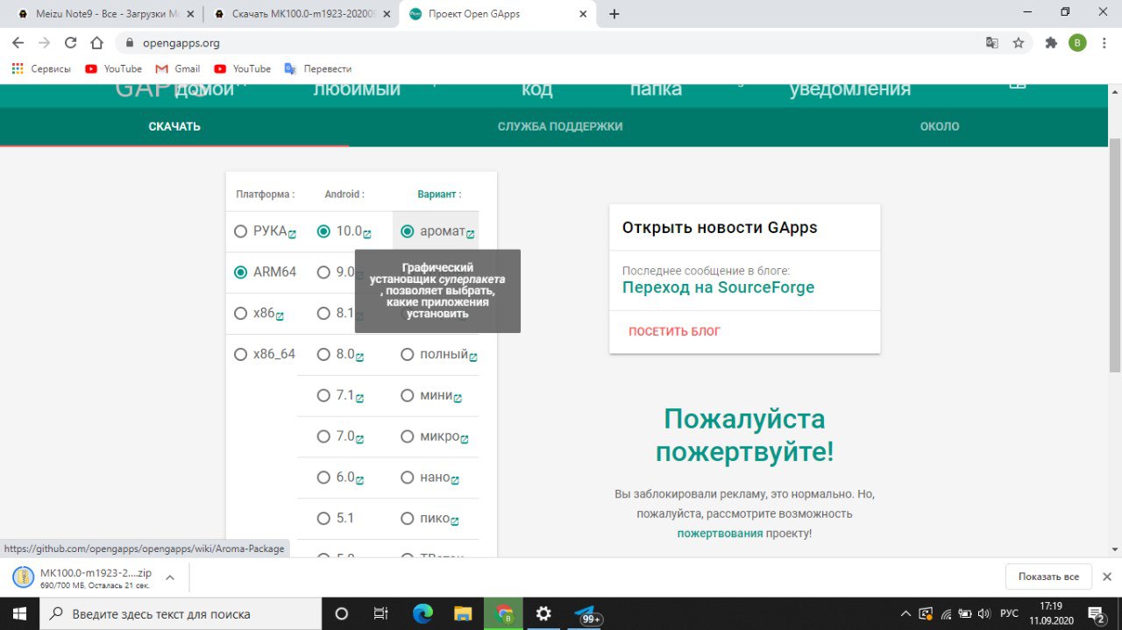Click Windows taskbar search box
The width and height of the screenshot is (1122, 630).
pos(181,613)
